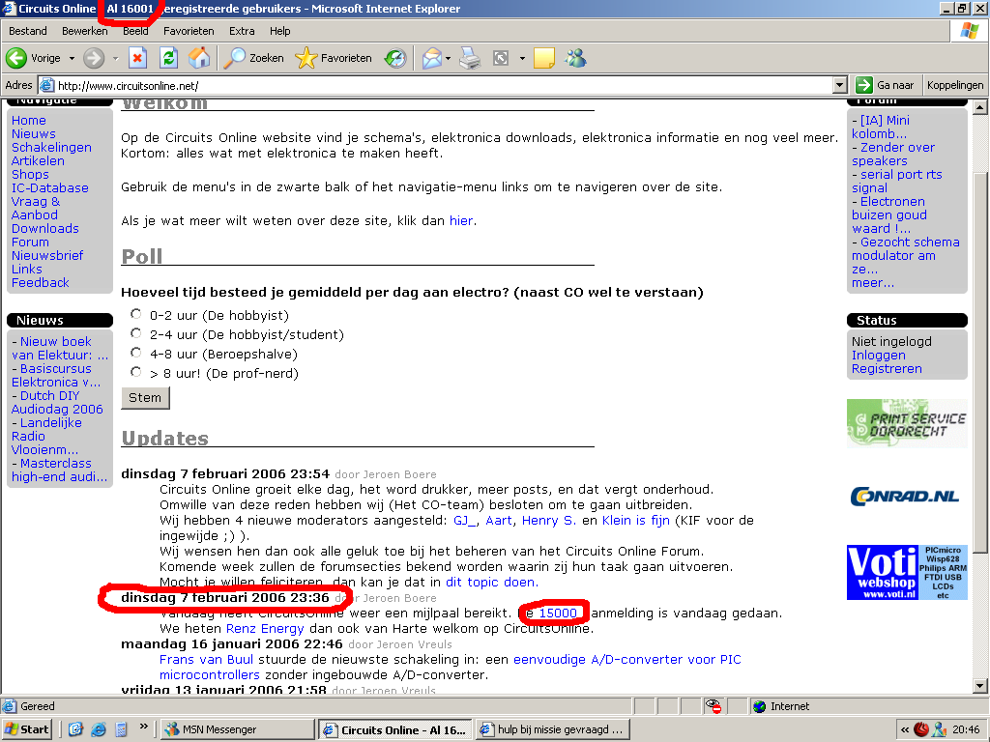Image resolution: width=990 pixels, height=742 pixels.
Task: Click the Stop loading icon
Action: click(138, 58)
